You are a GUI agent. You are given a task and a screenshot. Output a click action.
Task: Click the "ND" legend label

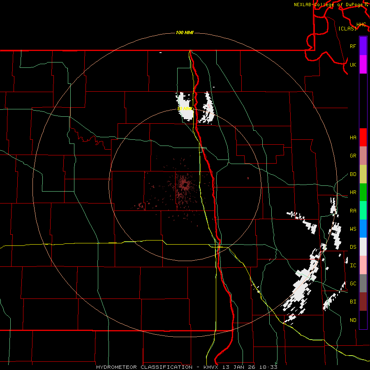(x=353, y=320)
